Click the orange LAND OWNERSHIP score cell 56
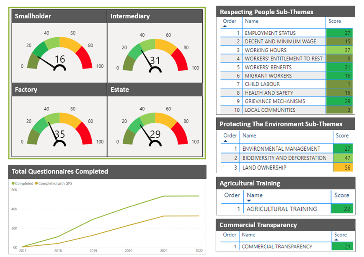 pos(343,167)
